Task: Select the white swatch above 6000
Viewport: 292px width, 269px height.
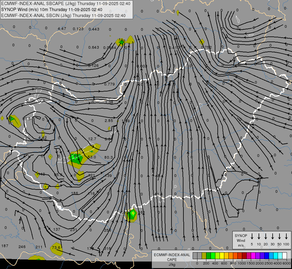Action: click(284, 256)
